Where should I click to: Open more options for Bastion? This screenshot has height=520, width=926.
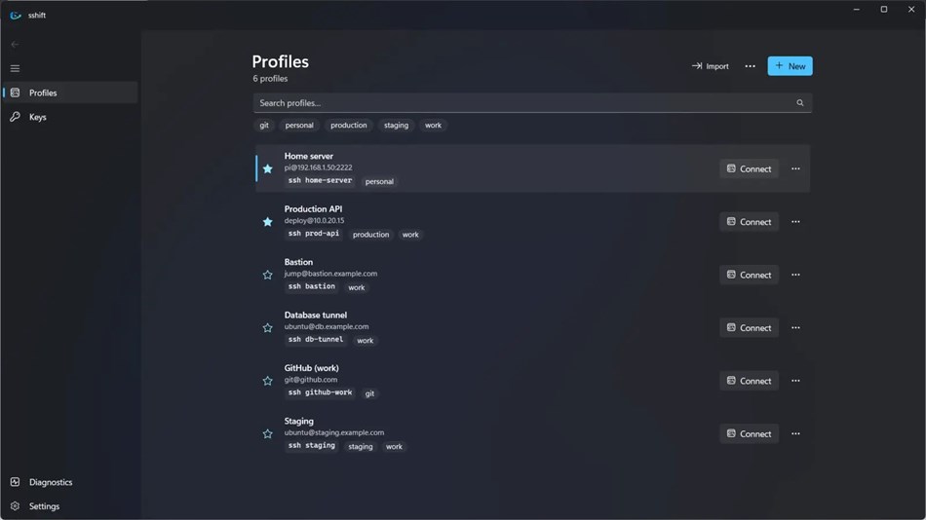[x=795, y=275]
